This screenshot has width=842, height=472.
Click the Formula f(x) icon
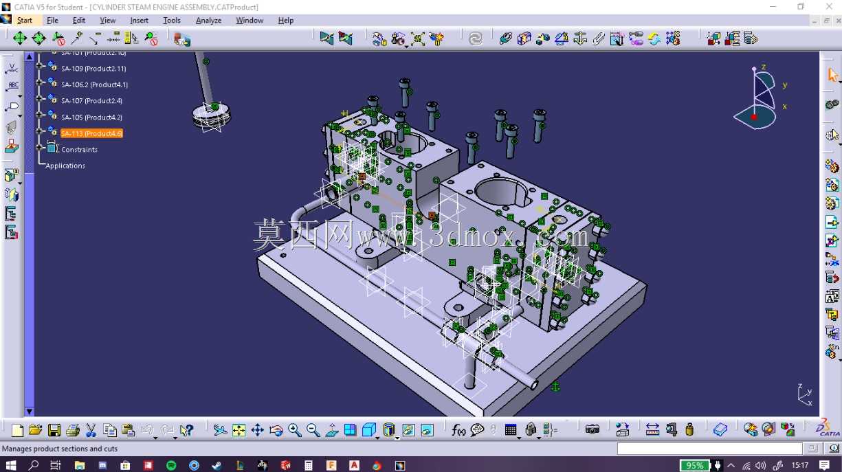click(x=458, y=430)
